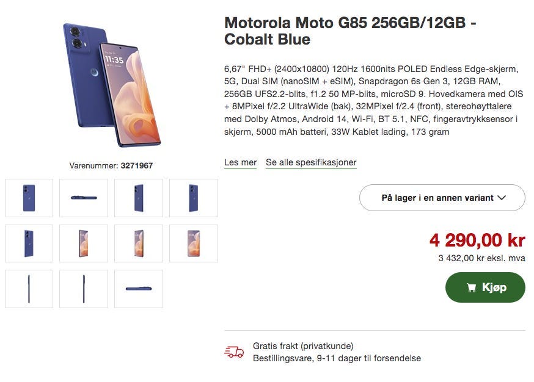Click the main Moto G85 product image
The height and width of the screenshot is (382, 534).
(x=111, y=85)
